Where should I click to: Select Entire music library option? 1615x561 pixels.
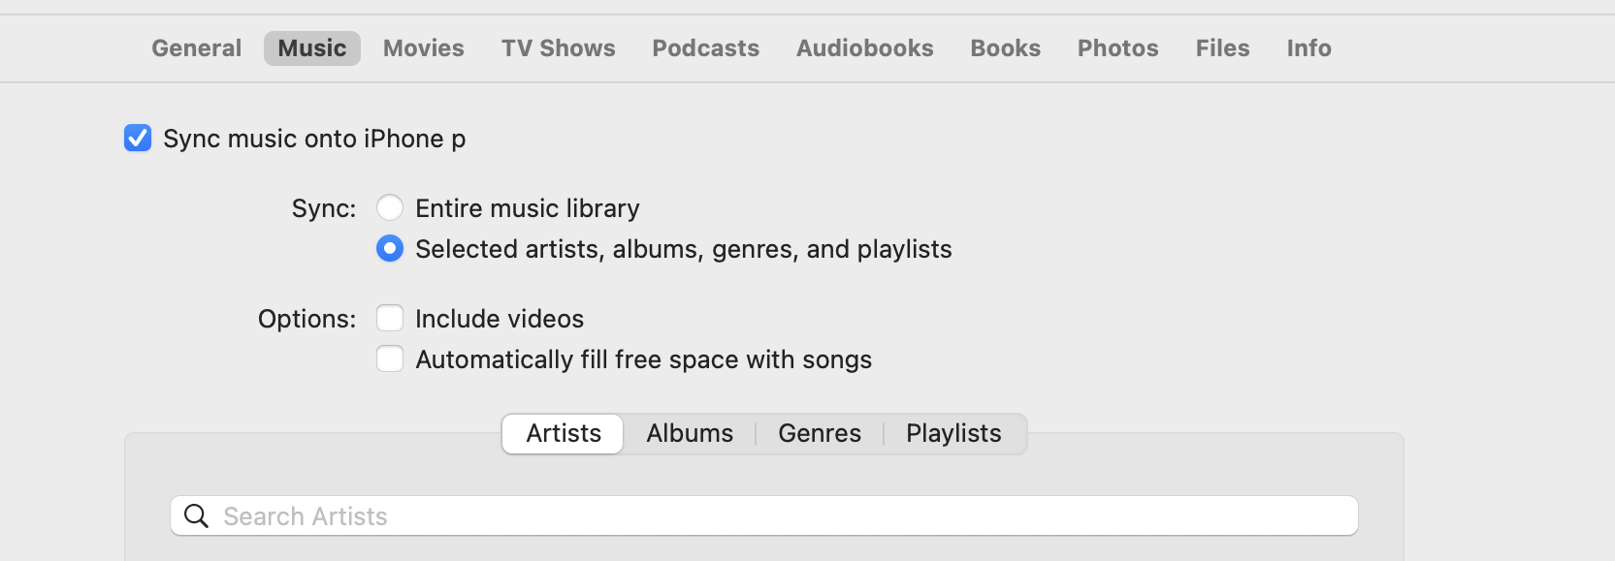coord(390,208)
